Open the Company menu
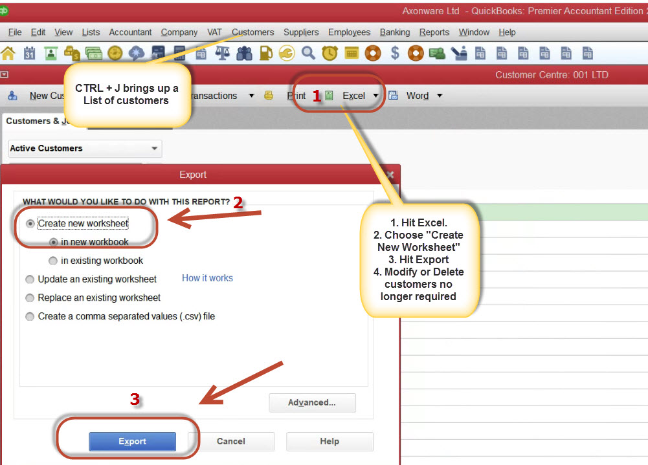 pos(179,32)
